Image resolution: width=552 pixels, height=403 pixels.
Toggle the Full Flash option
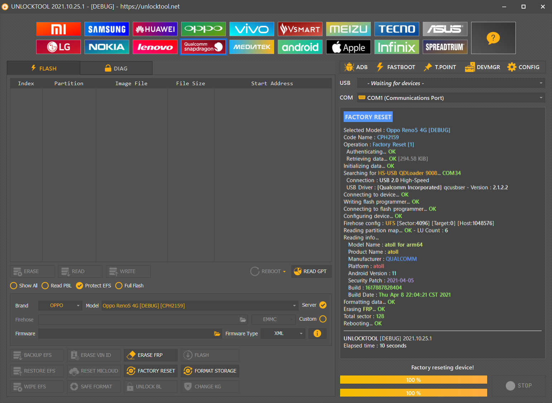coord(129,286)
